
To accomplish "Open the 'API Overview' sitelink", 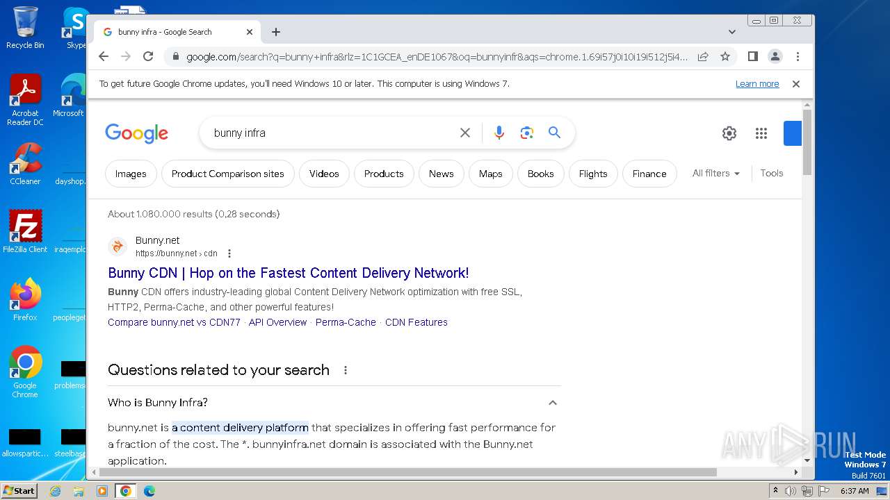I will point(277,322).
